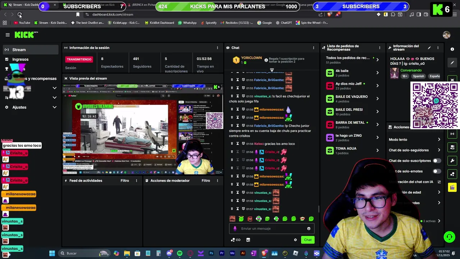Click the info icon on right sidebar
This screenshot has width=460, height=259.
click(x=452, y=49)
